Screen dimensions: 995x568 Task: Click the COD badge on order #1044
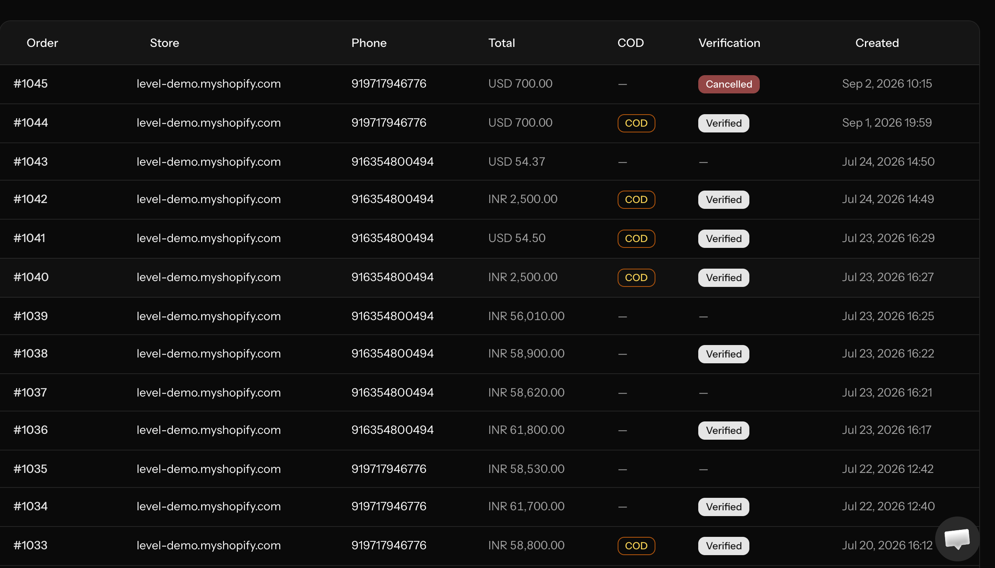[x=636, y=123]
